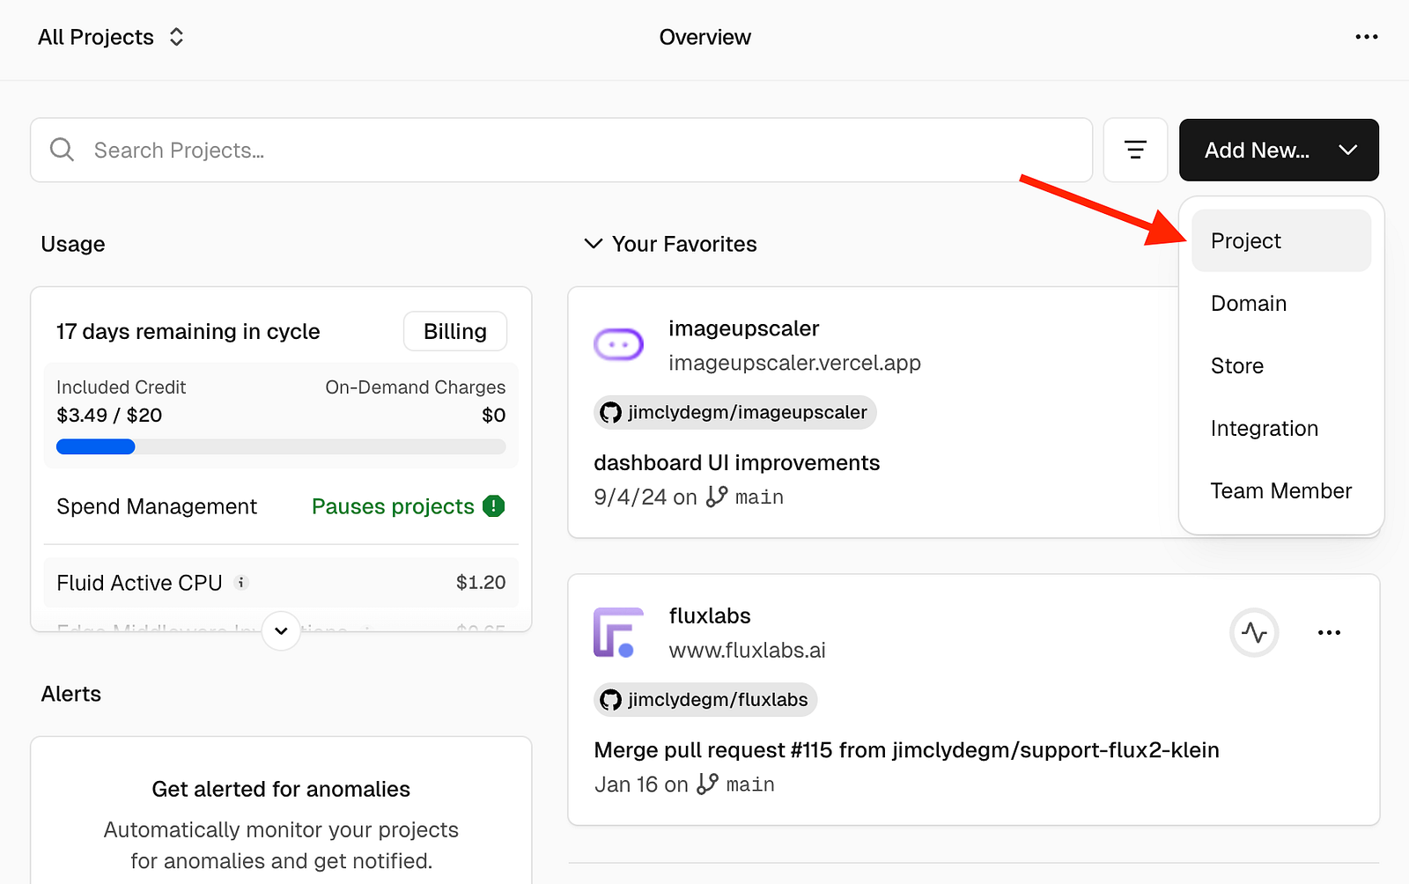Open the three-dot menu on fluxlabs card
Viewport: 1409px width, 884px height.
[1329, 632]
